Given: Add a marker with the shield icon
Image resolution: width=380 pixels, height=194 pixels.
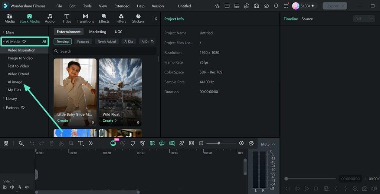Looking at the screenshot, I should click(132, 144).
